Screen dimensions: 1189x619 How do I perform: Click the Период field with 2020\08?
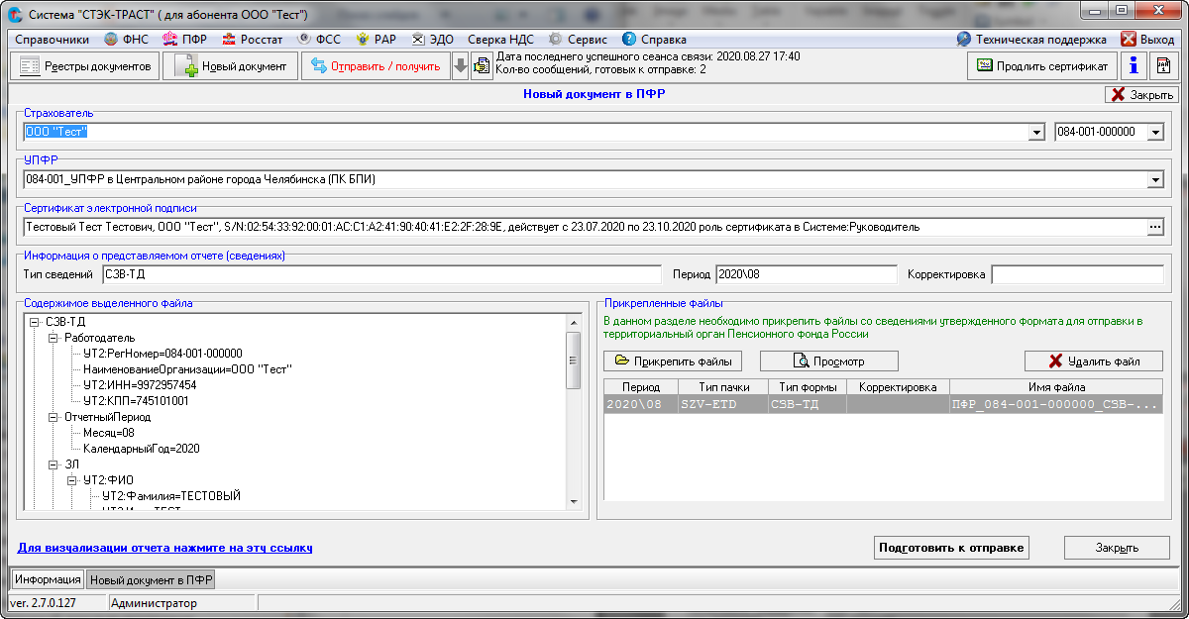tap(806, 274)
